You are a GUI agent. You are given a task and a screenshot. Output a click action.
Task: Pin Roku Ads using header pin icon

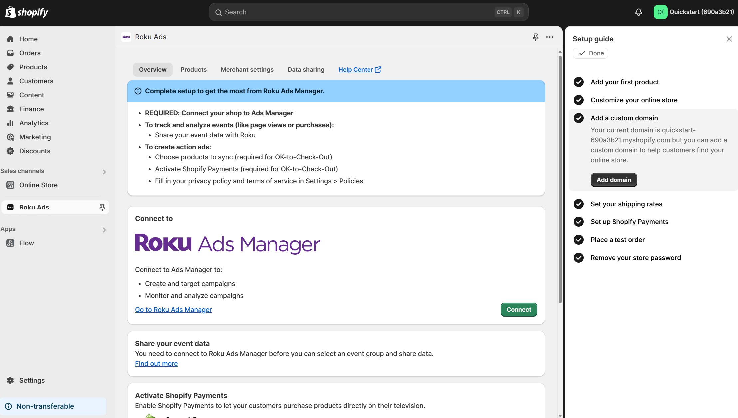point(535,37)
